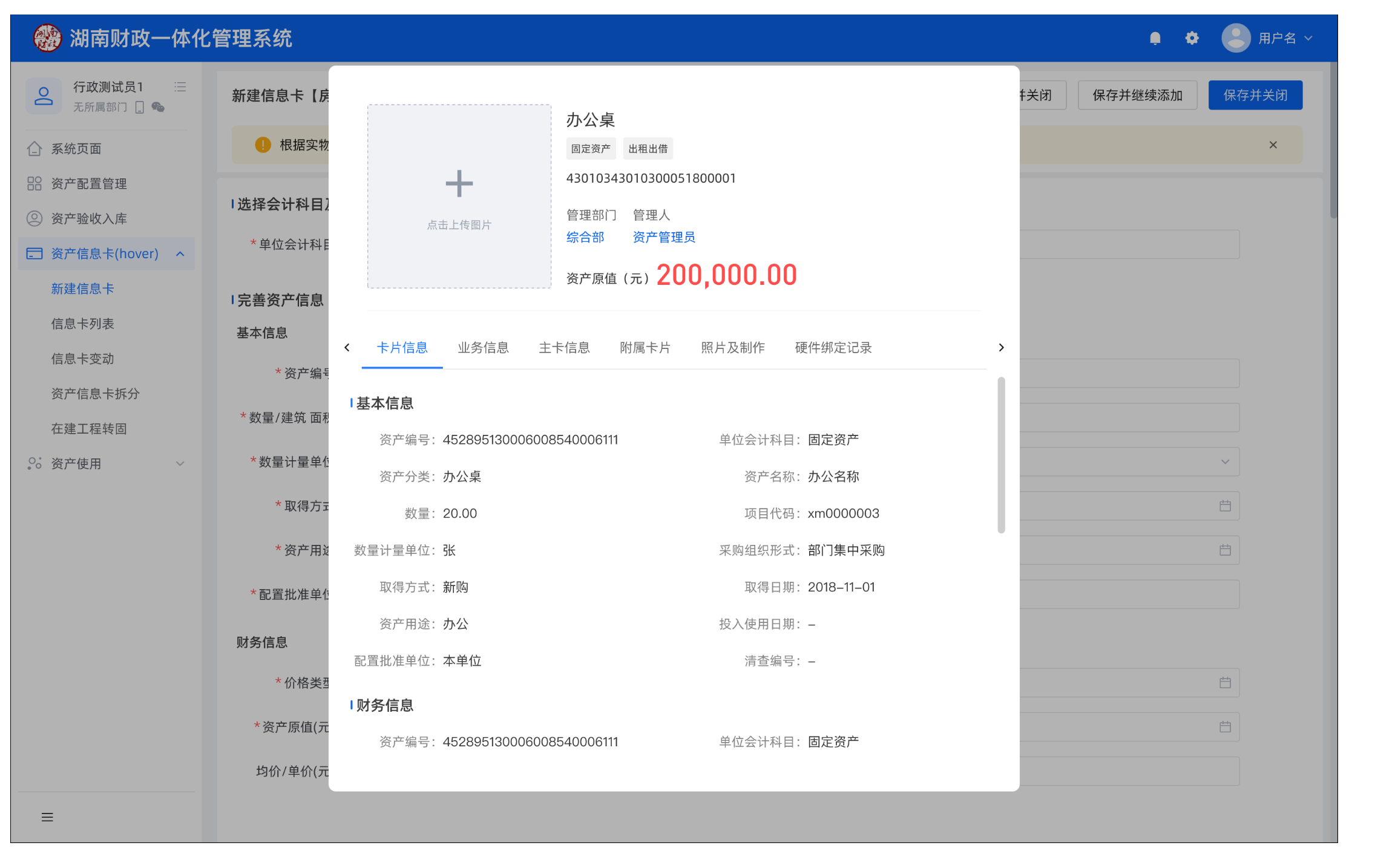Image resolution: width=1375 pixels, height=860 pixels.
Task: Click the WeChat icon under 行政测试员1
Action: click(x=158, y=107)
